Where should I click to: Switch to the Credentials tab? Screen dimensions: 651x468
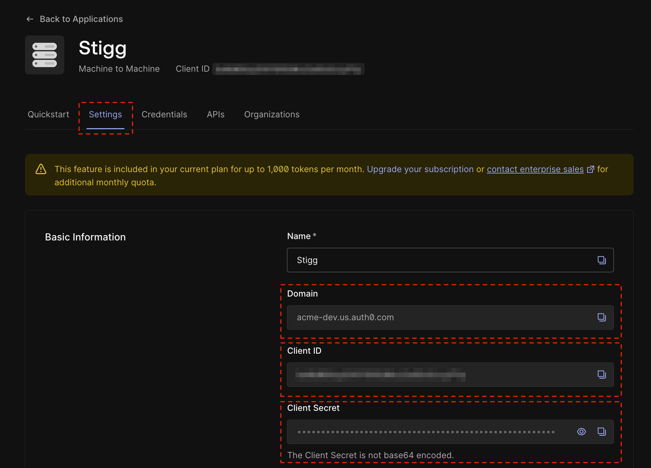point(164,115)
